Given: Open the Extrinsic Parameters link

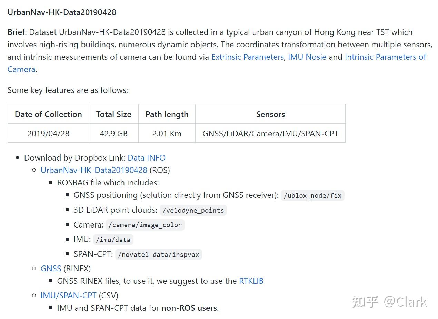Looking at the screenshot, I should point(247,57).
